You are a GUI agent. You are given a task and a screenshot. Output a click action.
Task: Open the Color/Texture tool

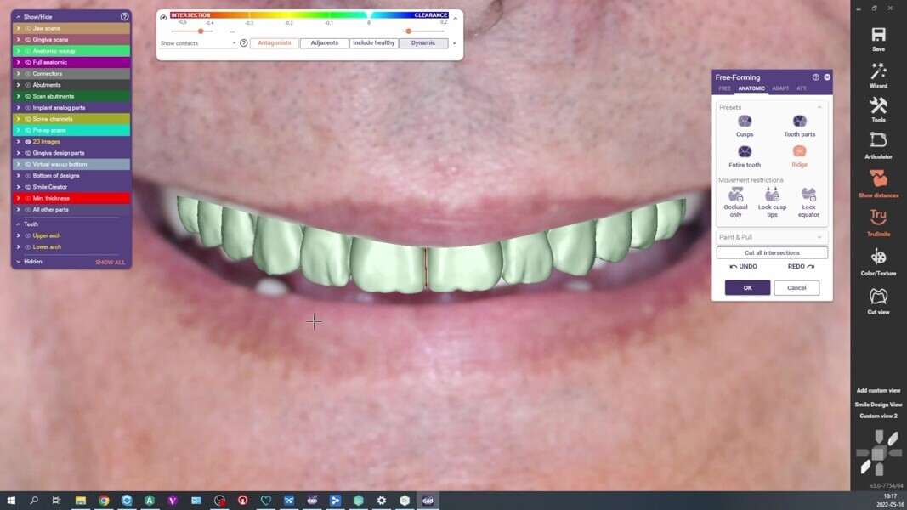[x=878, y=259]
